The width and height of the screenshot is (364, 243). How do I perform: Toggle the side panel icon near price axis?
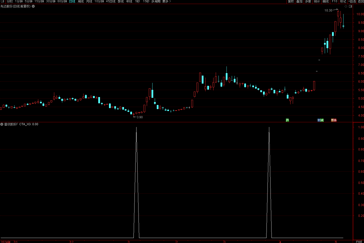point(350,6)
